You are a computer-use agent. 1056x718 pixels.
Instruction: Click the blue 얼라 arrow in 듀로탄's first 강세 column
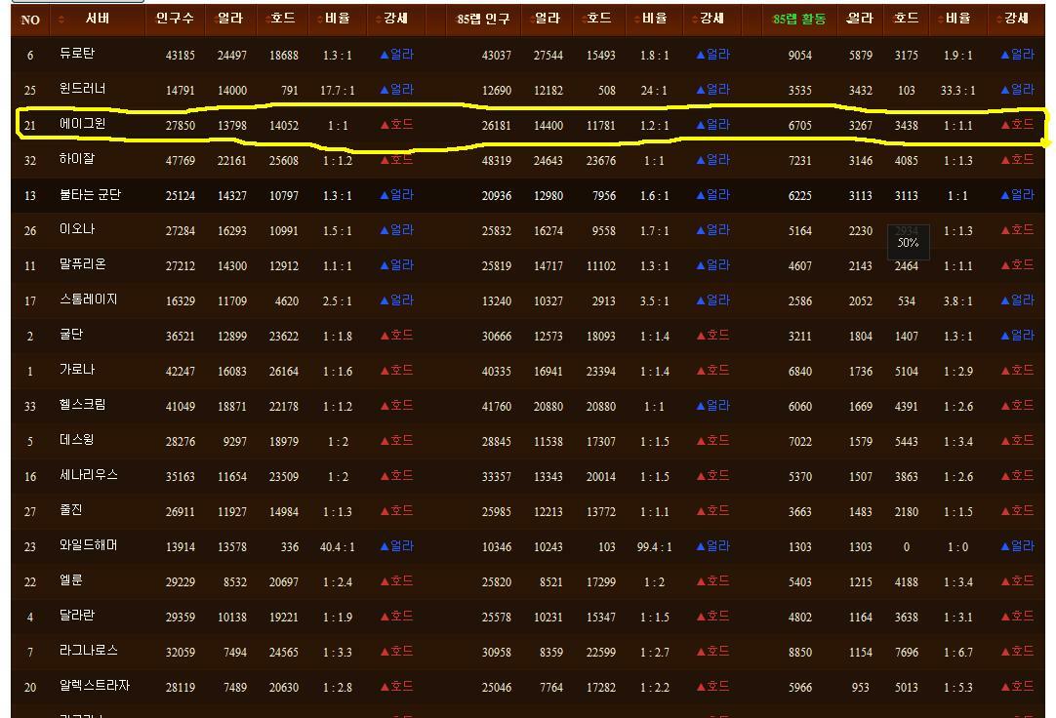(396, 56)
